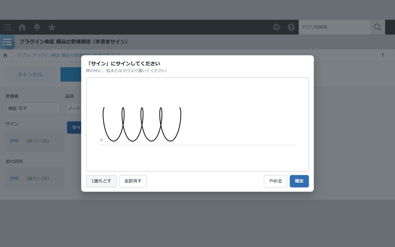The height and width of the screenshot is (247, 395).
Task: Clear the signature with 全部消す
Action: pyautogui.click(x=133, y=181)
